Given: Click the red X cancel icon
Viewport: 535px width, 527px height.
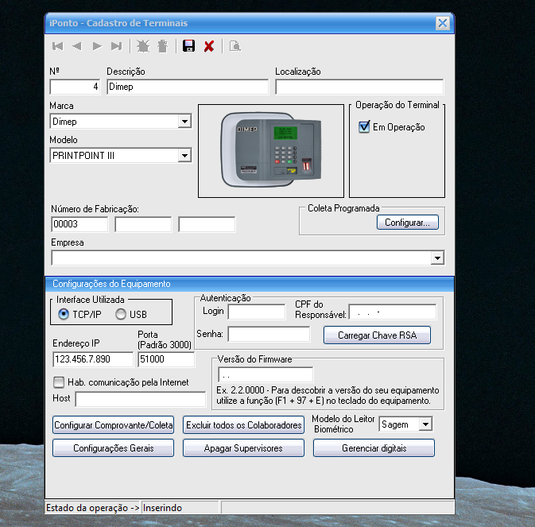Looking at the screenshot, I should [209, 46].
